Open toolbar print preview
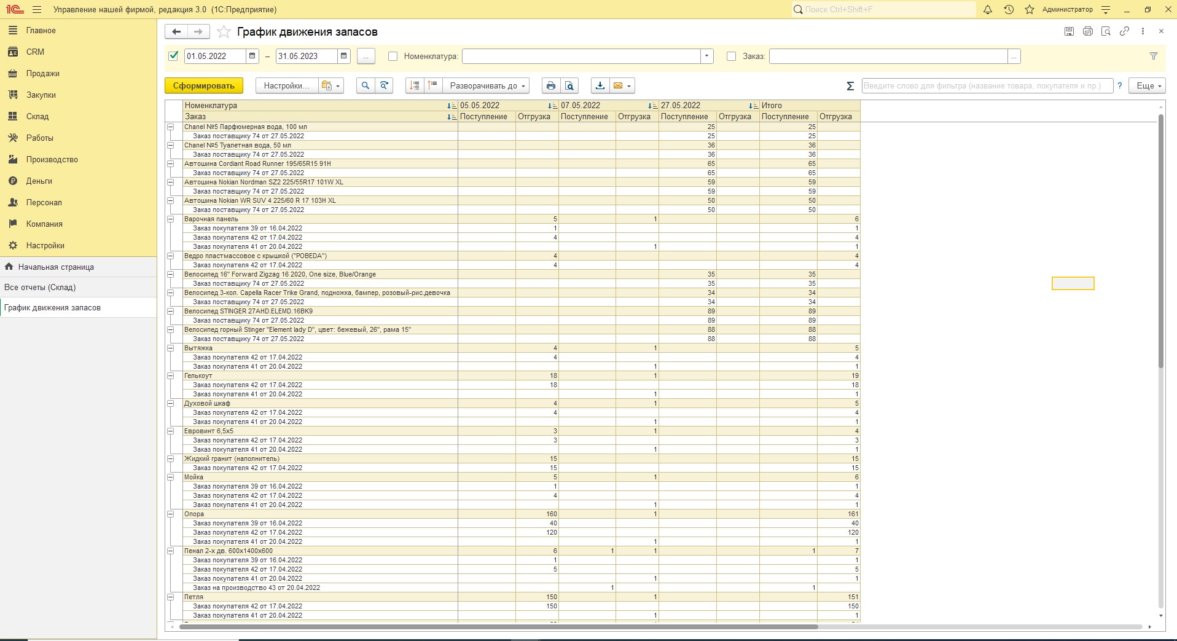This screenshot has width=1177, height=641. (569, 85)
